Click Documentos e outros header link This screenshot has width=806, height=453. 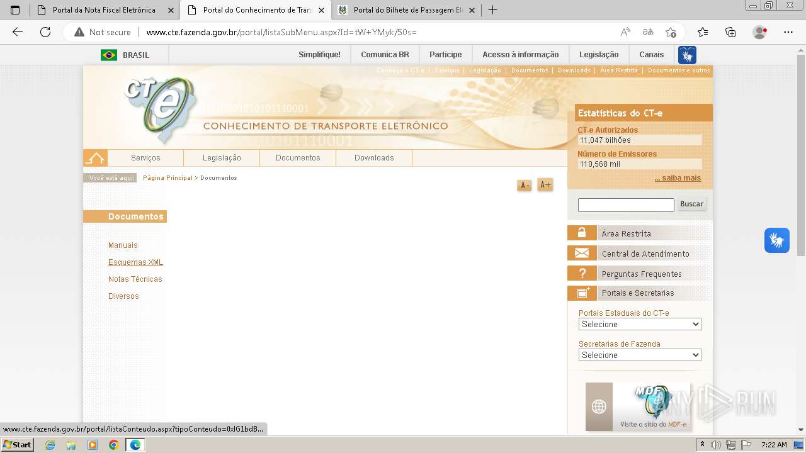coord(679,70)
